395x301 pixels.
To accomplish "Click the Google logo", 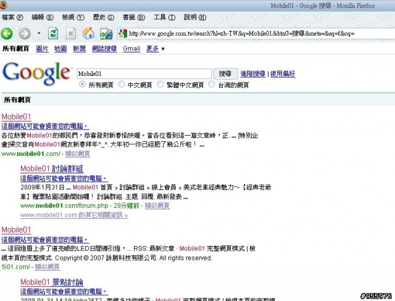I will click(36, 73).
